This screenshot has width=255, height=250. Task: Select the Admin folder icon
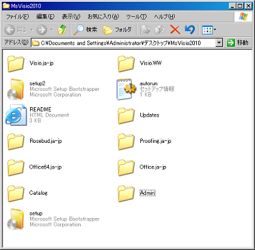point(126,194)
